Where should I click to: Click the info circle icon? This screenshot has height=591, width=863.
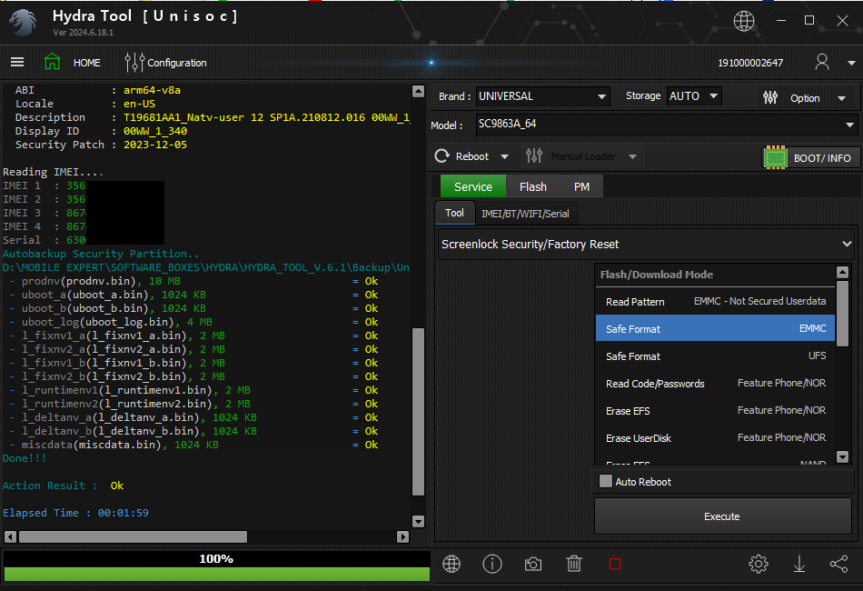(492, 564)
